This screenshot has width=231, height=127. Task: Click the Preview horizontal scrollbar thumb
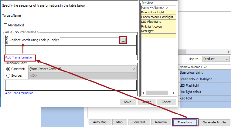coord(157,93)
